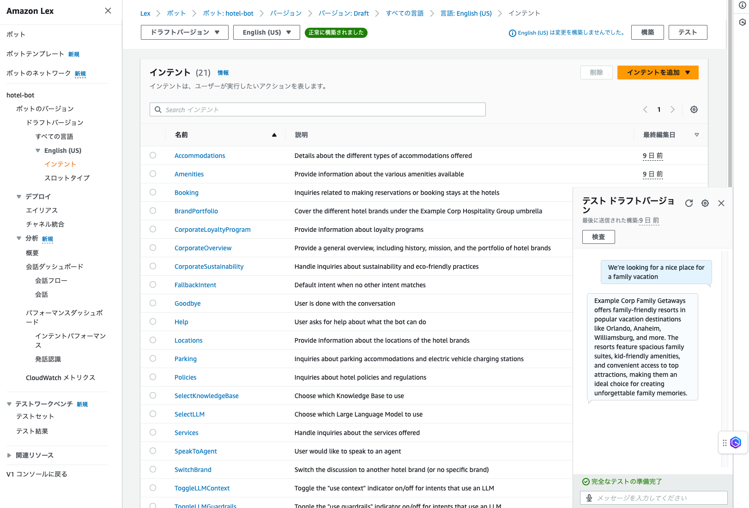Close the test draft version panel
This screenshot has height=508, width=749.
coord(721,203)
